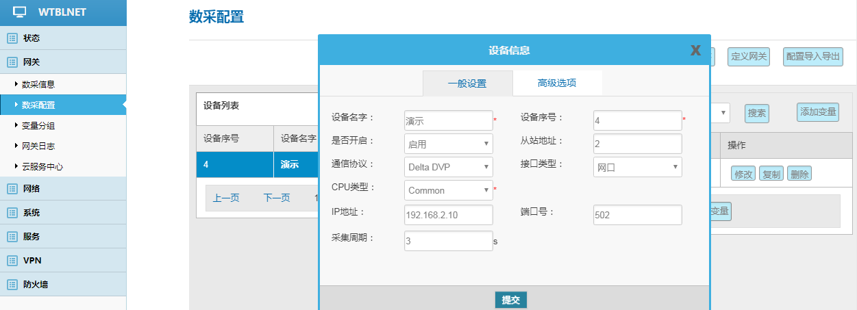Screen dimensions: 857x310
Task: Click the 下一页 pagination link
Action: [277, 198]
